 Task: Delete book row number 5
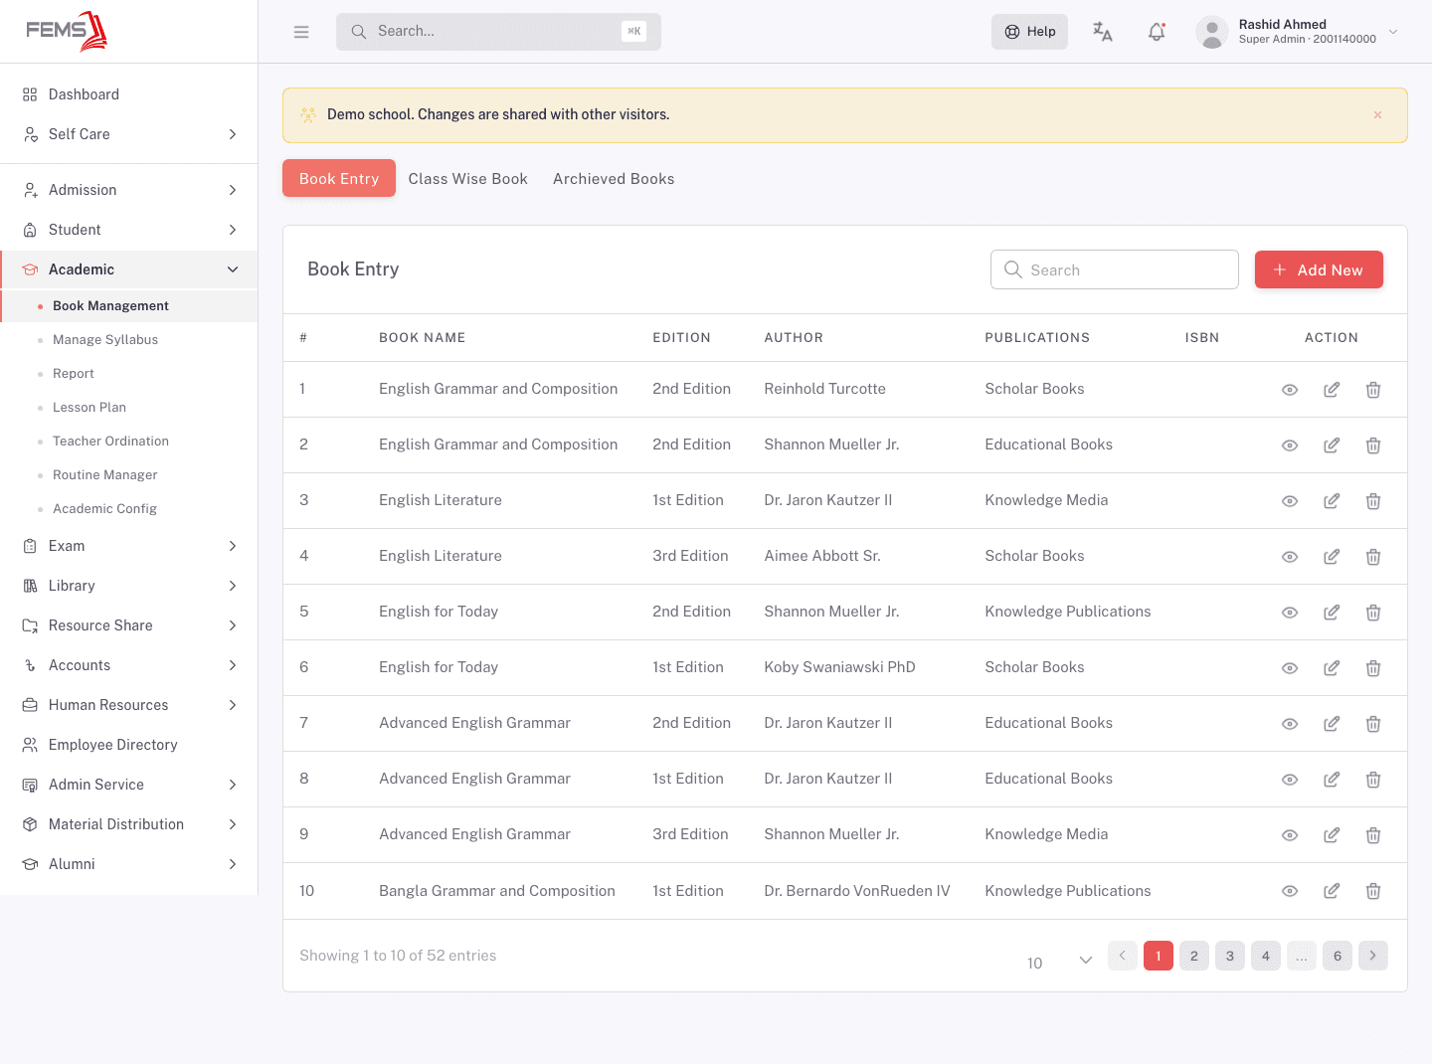coord(1373,613)
